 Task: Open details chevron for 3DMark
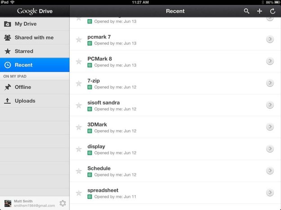pyautogui.click(x=270, y=127)
